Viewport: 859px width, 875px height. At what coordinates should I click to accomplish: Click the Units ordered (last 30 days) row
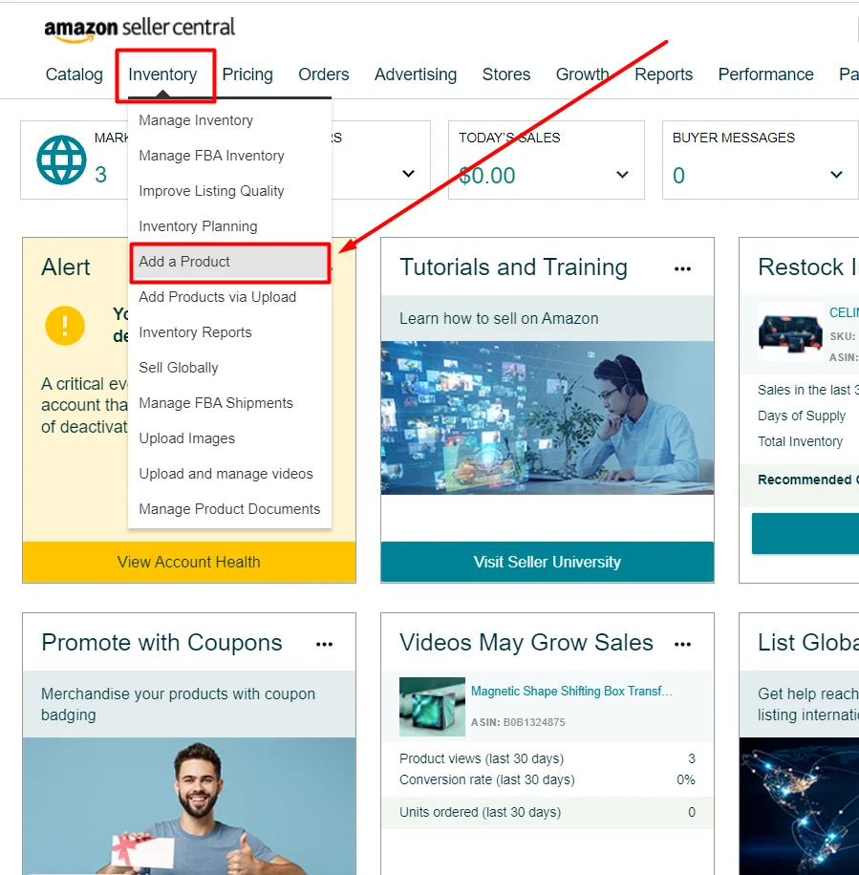(547, 812)
